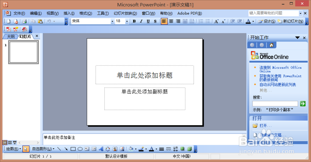Increase font size with the large A icon
Viewport: 311px width, 162px height.
click(216, 21)
